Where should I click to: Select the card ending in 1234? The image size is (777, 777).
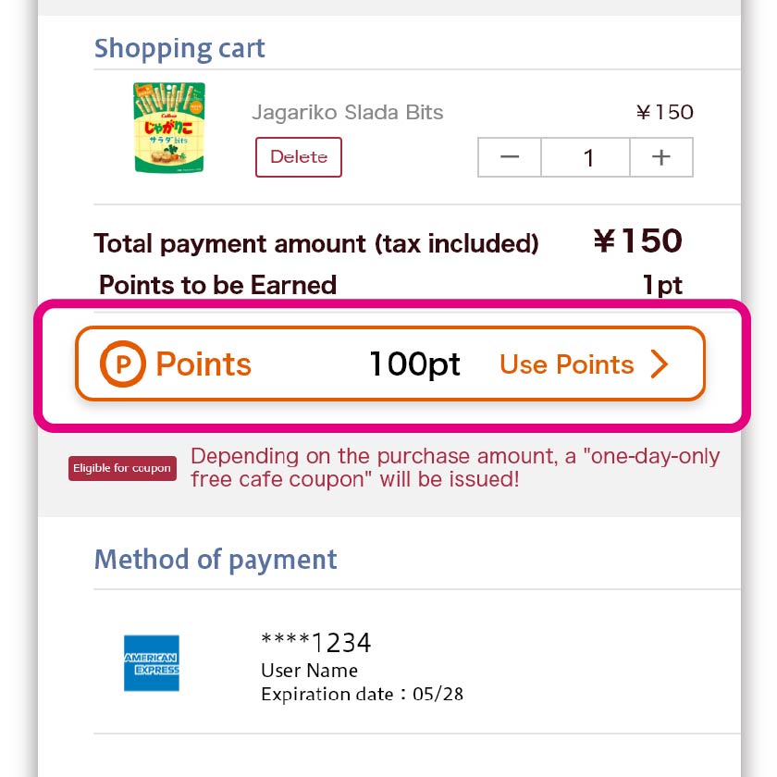[x=316, y=642]
